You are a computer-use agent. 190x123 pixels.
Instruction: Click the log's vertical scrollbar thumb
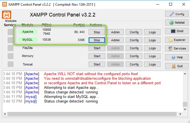185,104
